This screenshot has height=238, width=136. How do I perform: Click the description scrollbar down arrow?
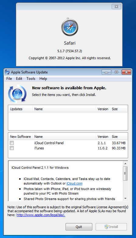pos(125,199)
